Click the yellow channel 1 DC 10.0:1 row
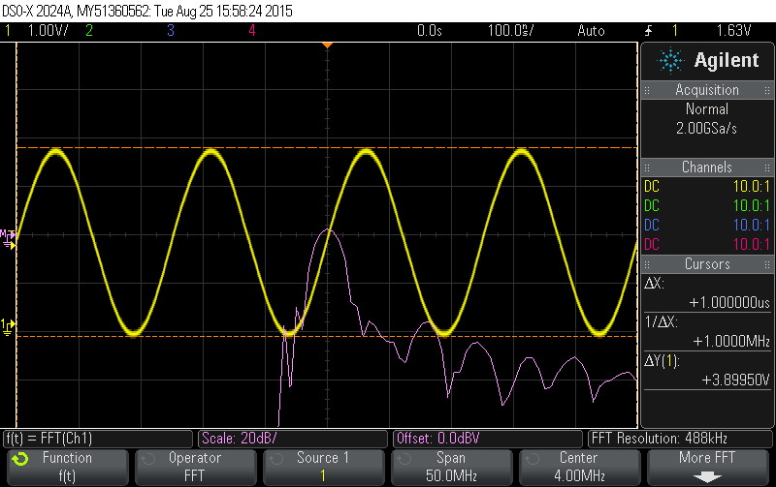This screenshot has width=776, height=487. (707, 186)
